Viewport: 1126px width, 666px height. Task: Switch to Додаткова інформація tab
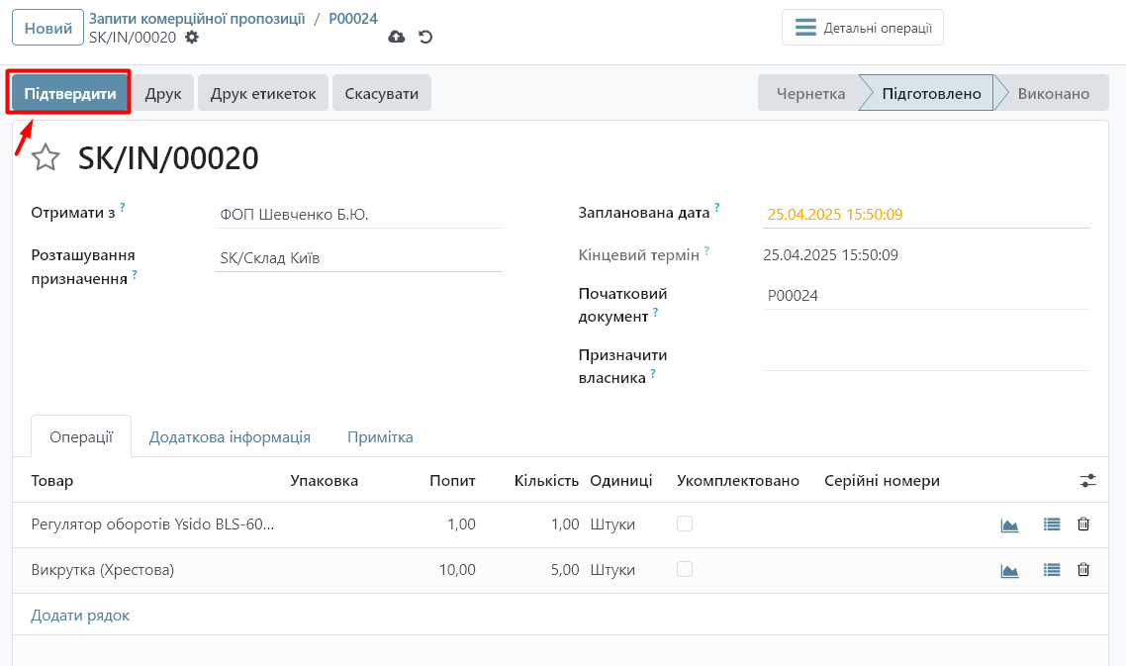tap(230, 436)
